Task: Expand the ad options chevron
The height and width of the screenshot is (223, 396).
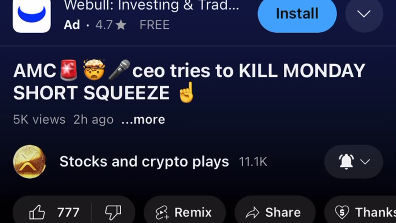Action: point(364,14)
